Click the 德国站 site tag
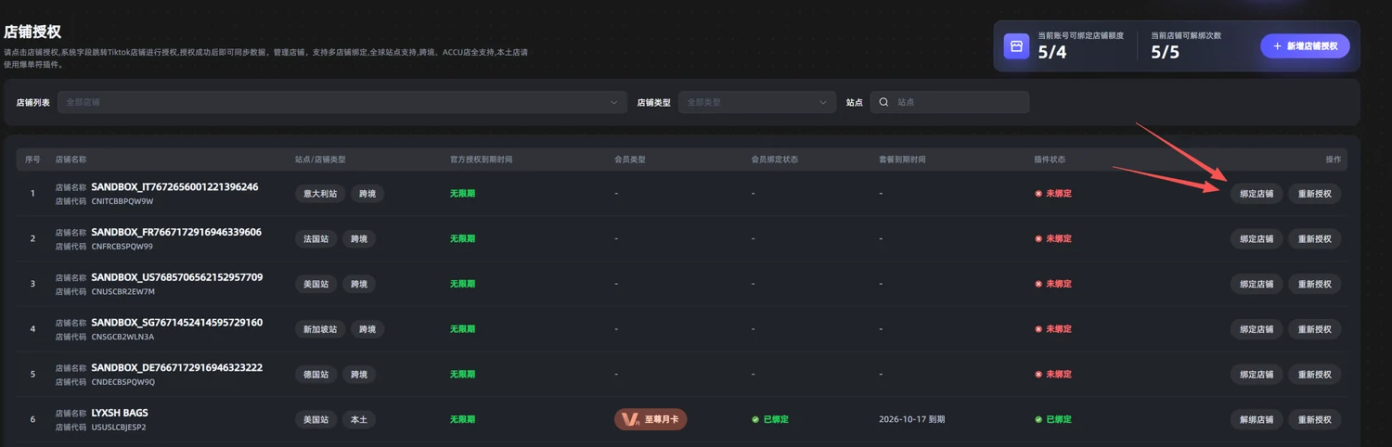The image size is (1392, 447). (x=316, y=375)
